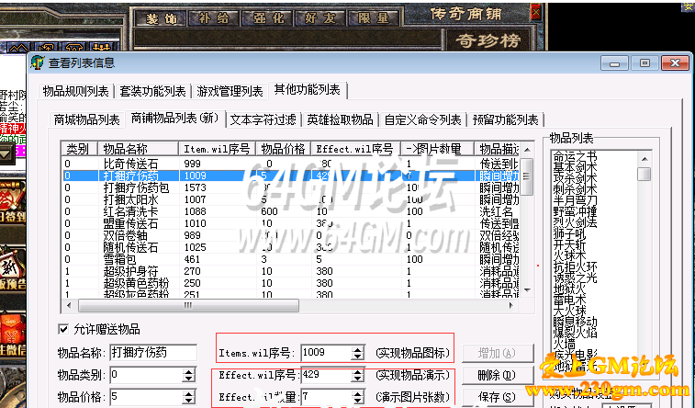
Task: Increase Items.wil序号 with up arrow
Action: pos(358,349)
